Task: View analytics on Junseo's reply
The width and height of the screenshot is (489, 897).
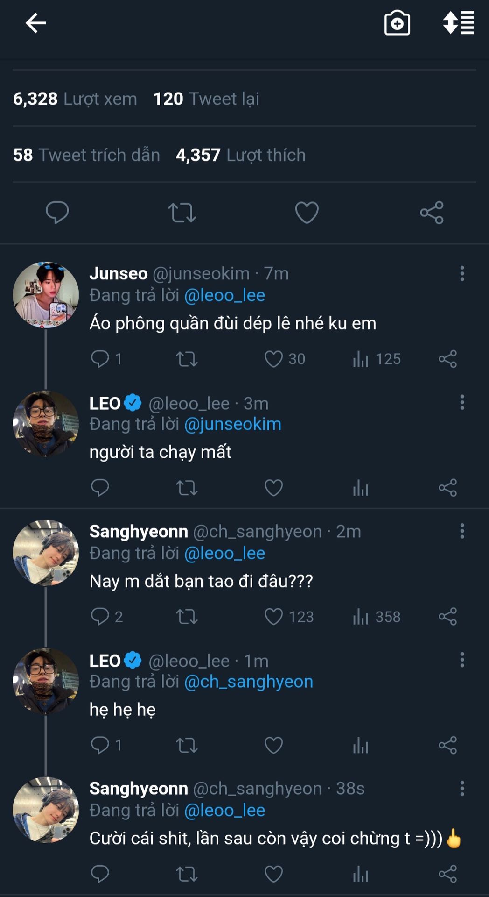Action: click(x=361, y=359)
